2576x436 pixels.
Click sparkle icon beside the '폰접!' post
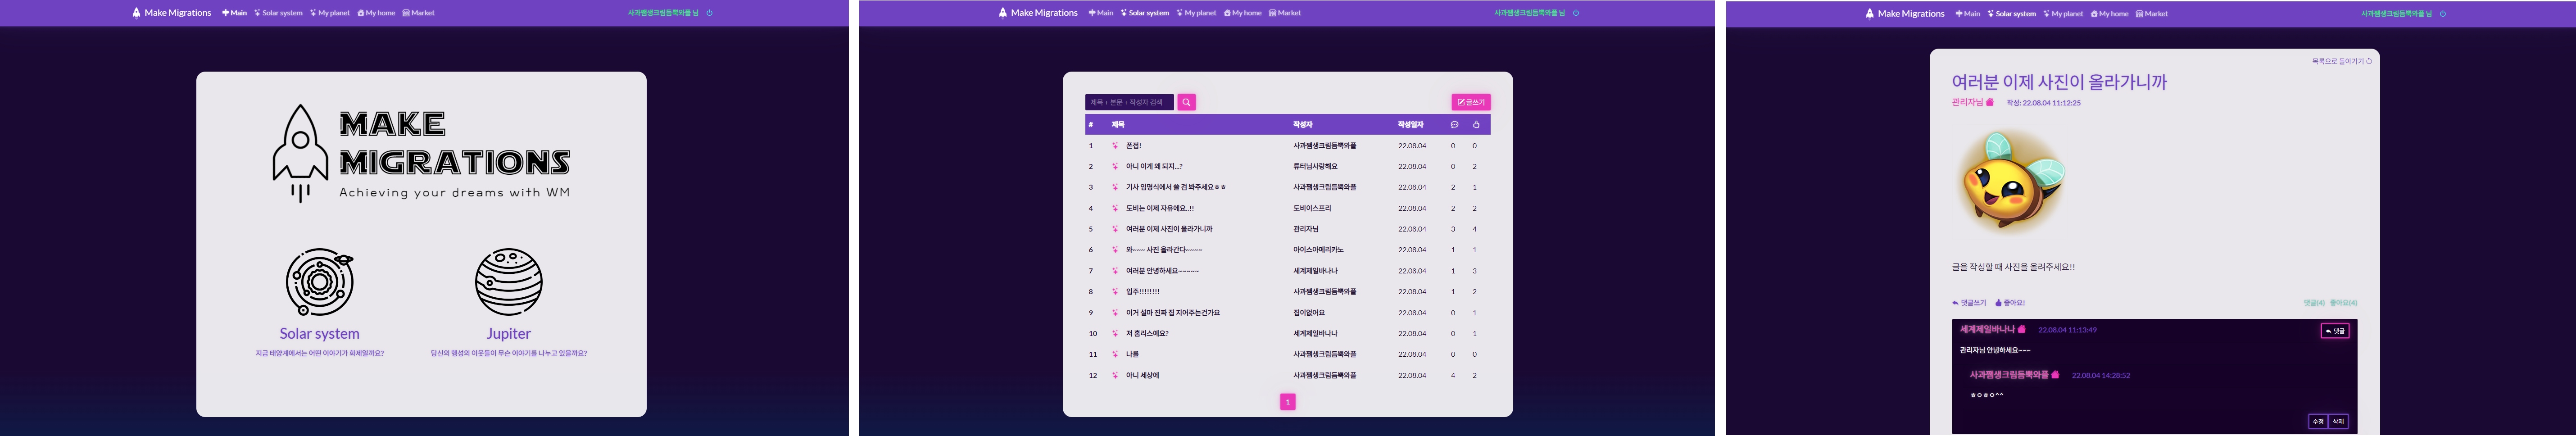tap(1115, 146)
